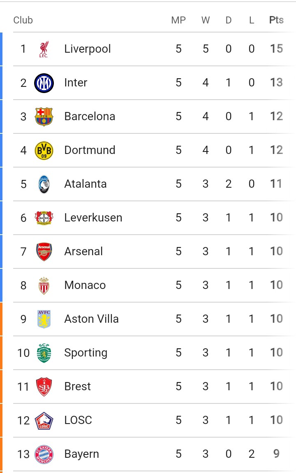Click the Dortmund BVB crest
Screen dimensions: 296x473
(x=44, y=151)
